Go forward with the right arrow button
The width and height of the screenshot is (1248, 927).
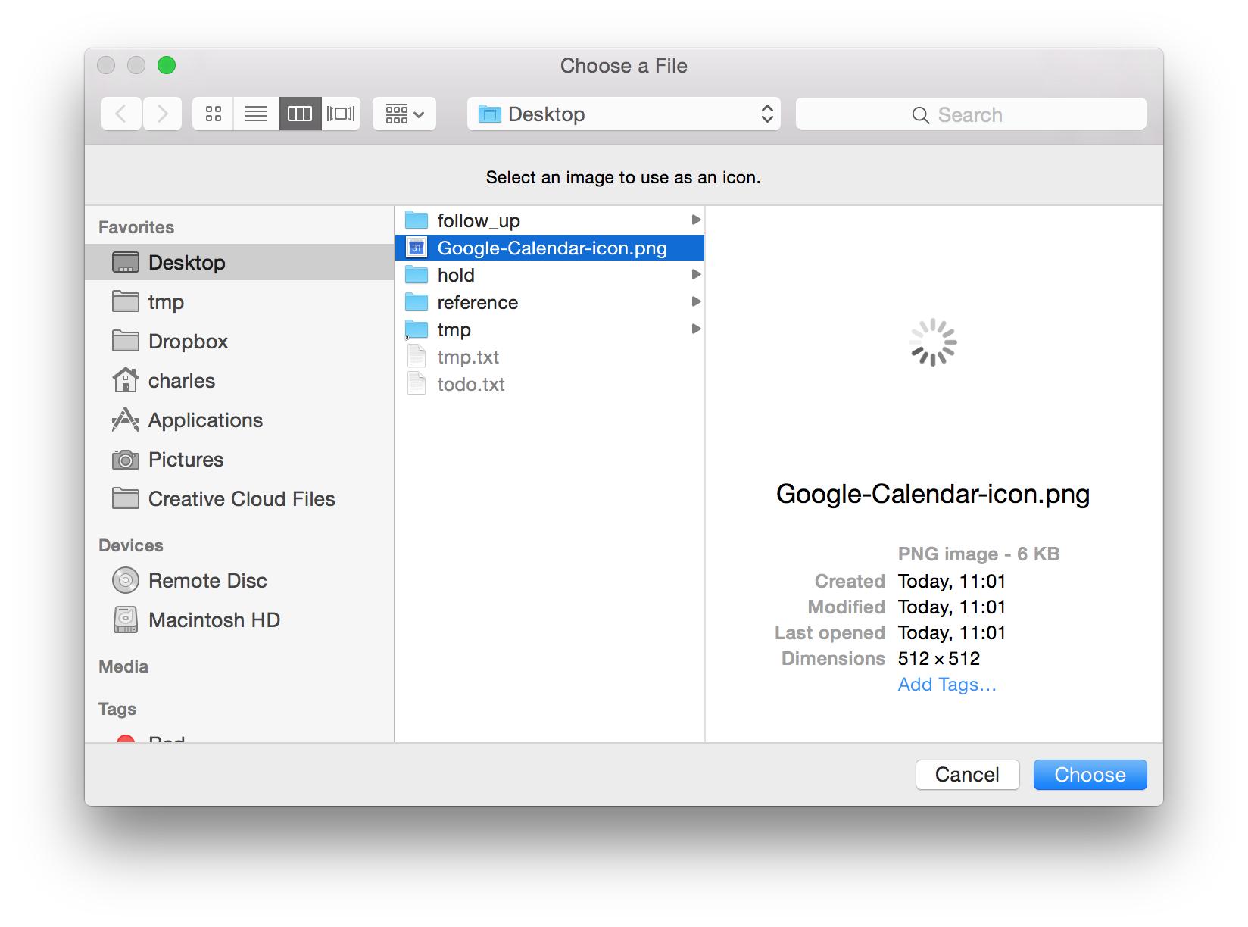162,114
